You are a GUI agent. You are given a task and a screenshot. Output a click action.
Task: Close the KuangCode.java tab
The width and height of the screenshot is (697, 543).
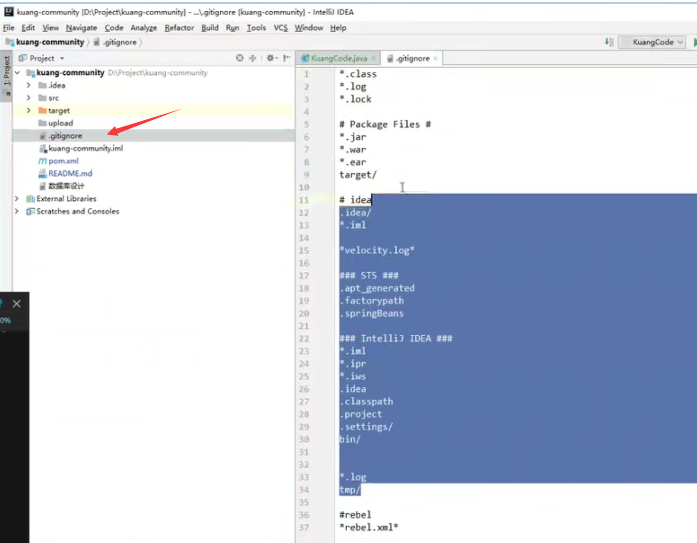tap(373, 58)
